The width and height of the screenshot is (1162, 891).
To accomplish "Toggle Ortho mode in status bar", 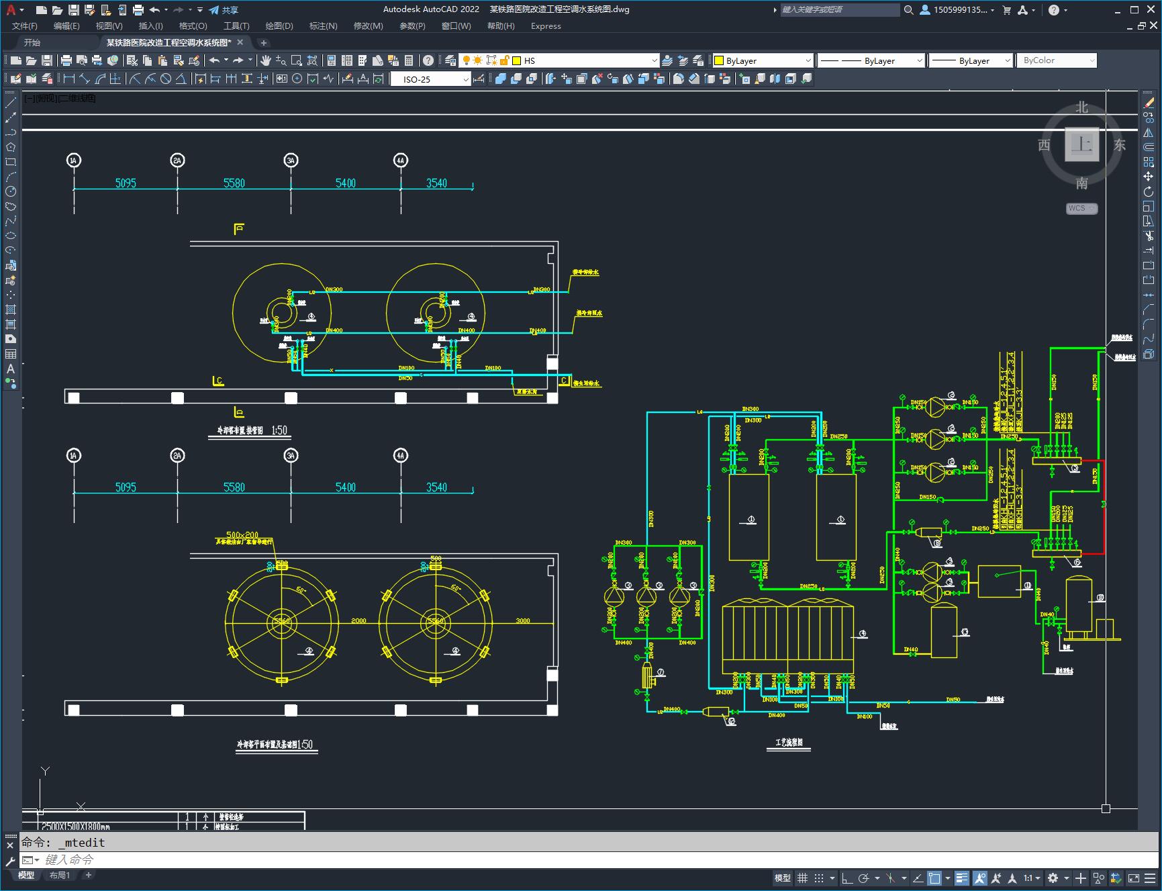I will pos(847,878).
